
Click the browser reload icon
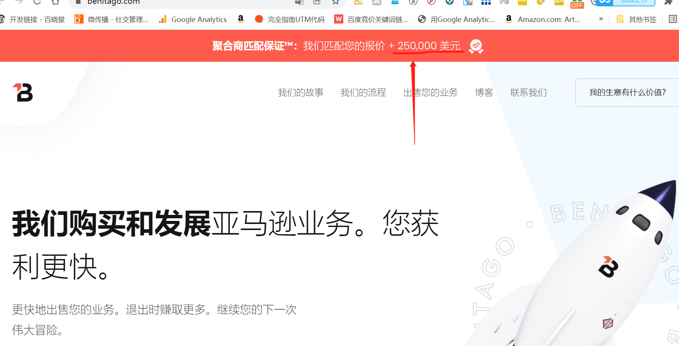(37, 2)
